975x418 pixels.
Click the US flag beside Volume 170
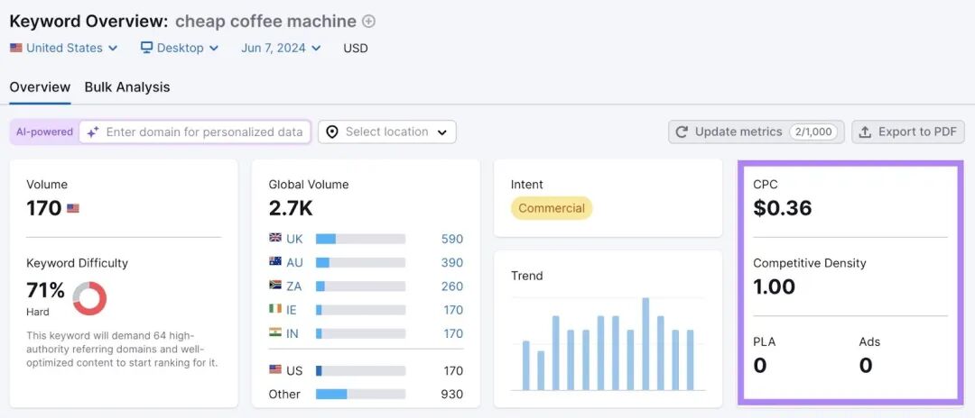point(73,208)
